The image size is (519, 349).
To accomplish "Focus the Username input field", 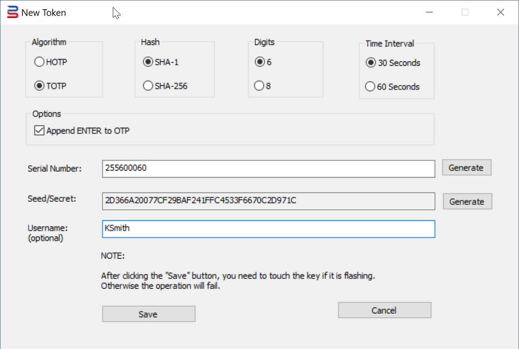I will point(268,229).
